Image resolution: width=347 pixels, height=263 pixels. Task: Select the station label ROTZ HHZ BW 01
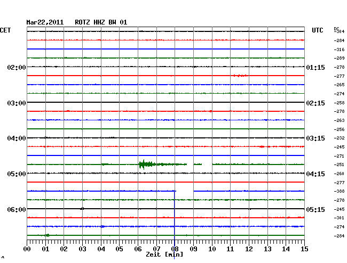click(101, 22)
